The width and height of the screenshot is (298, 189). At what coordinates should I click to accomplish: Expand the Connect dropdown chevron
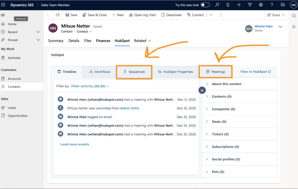click(x=211, y=15)
